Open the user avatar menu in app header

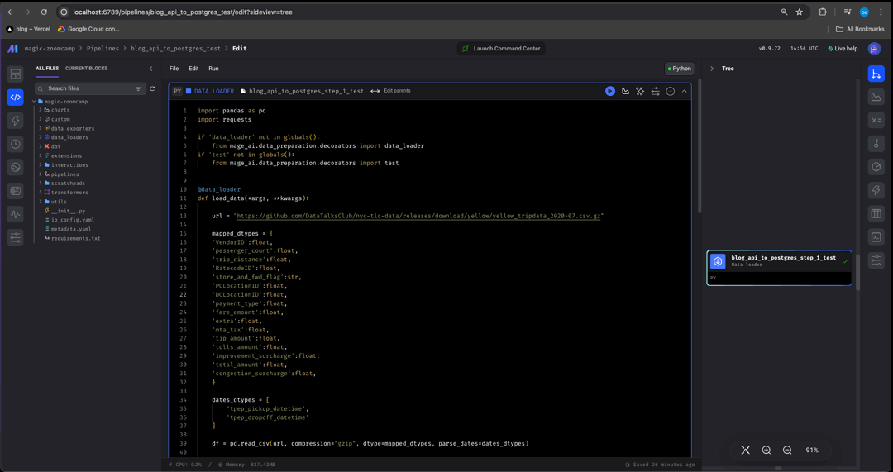coord(874,49)
